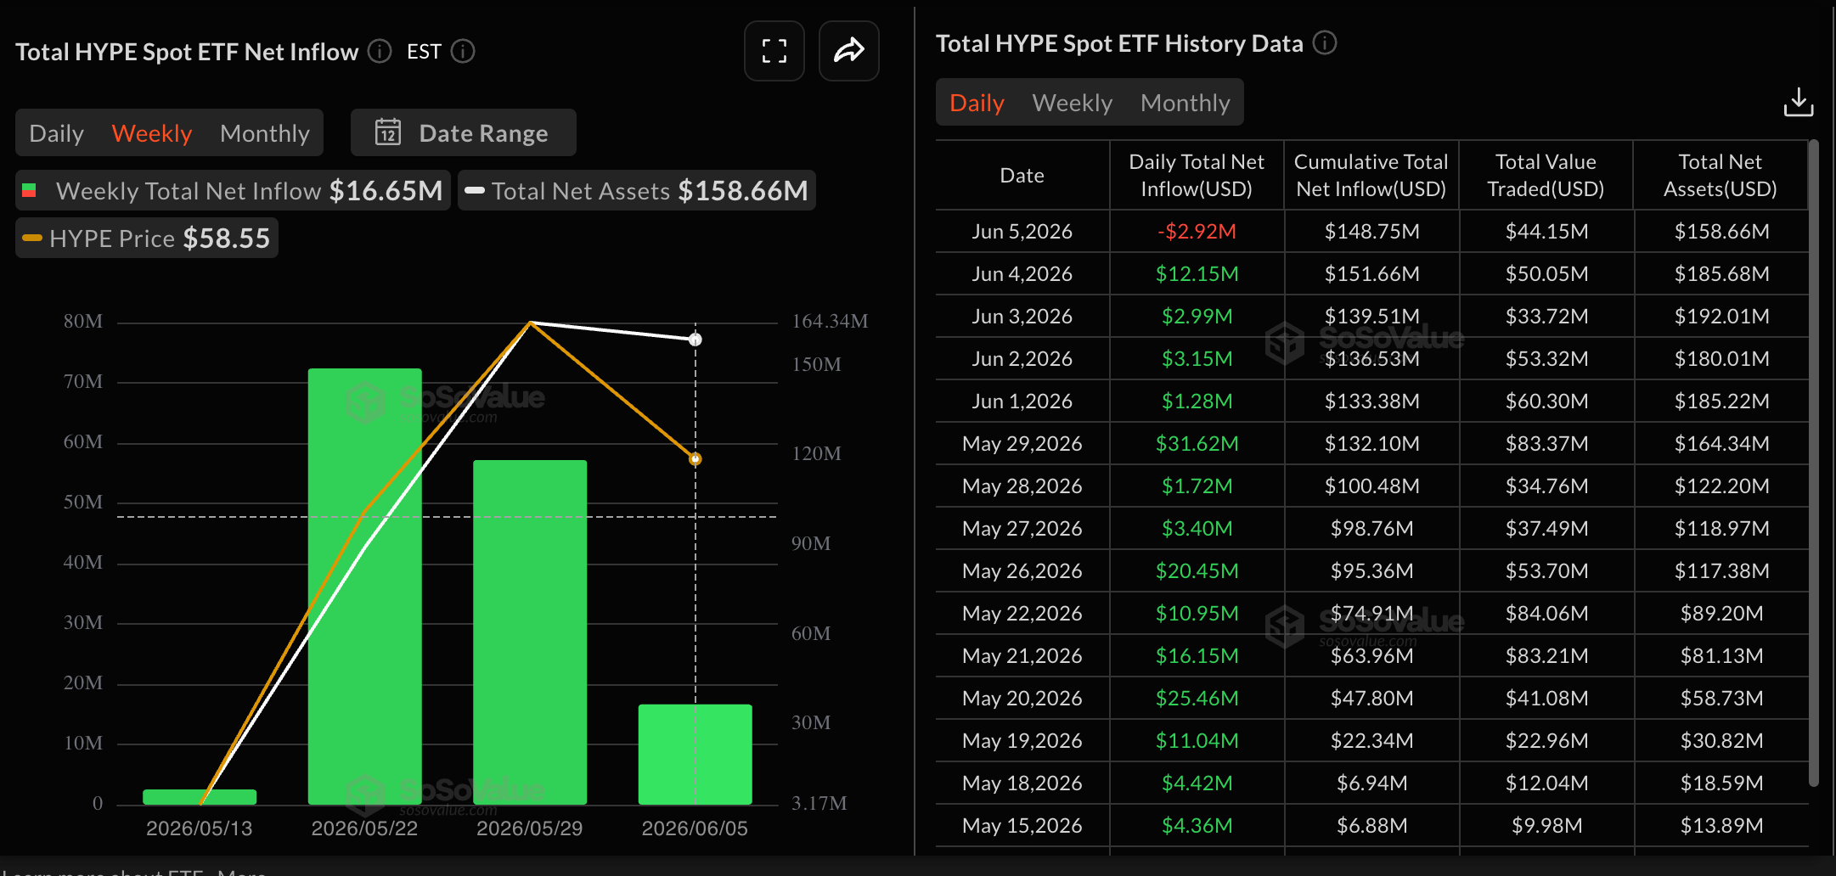This screenshot has height=876, width=1836.
Task: Select chart Weekly tab
Action: pos(152,133)
